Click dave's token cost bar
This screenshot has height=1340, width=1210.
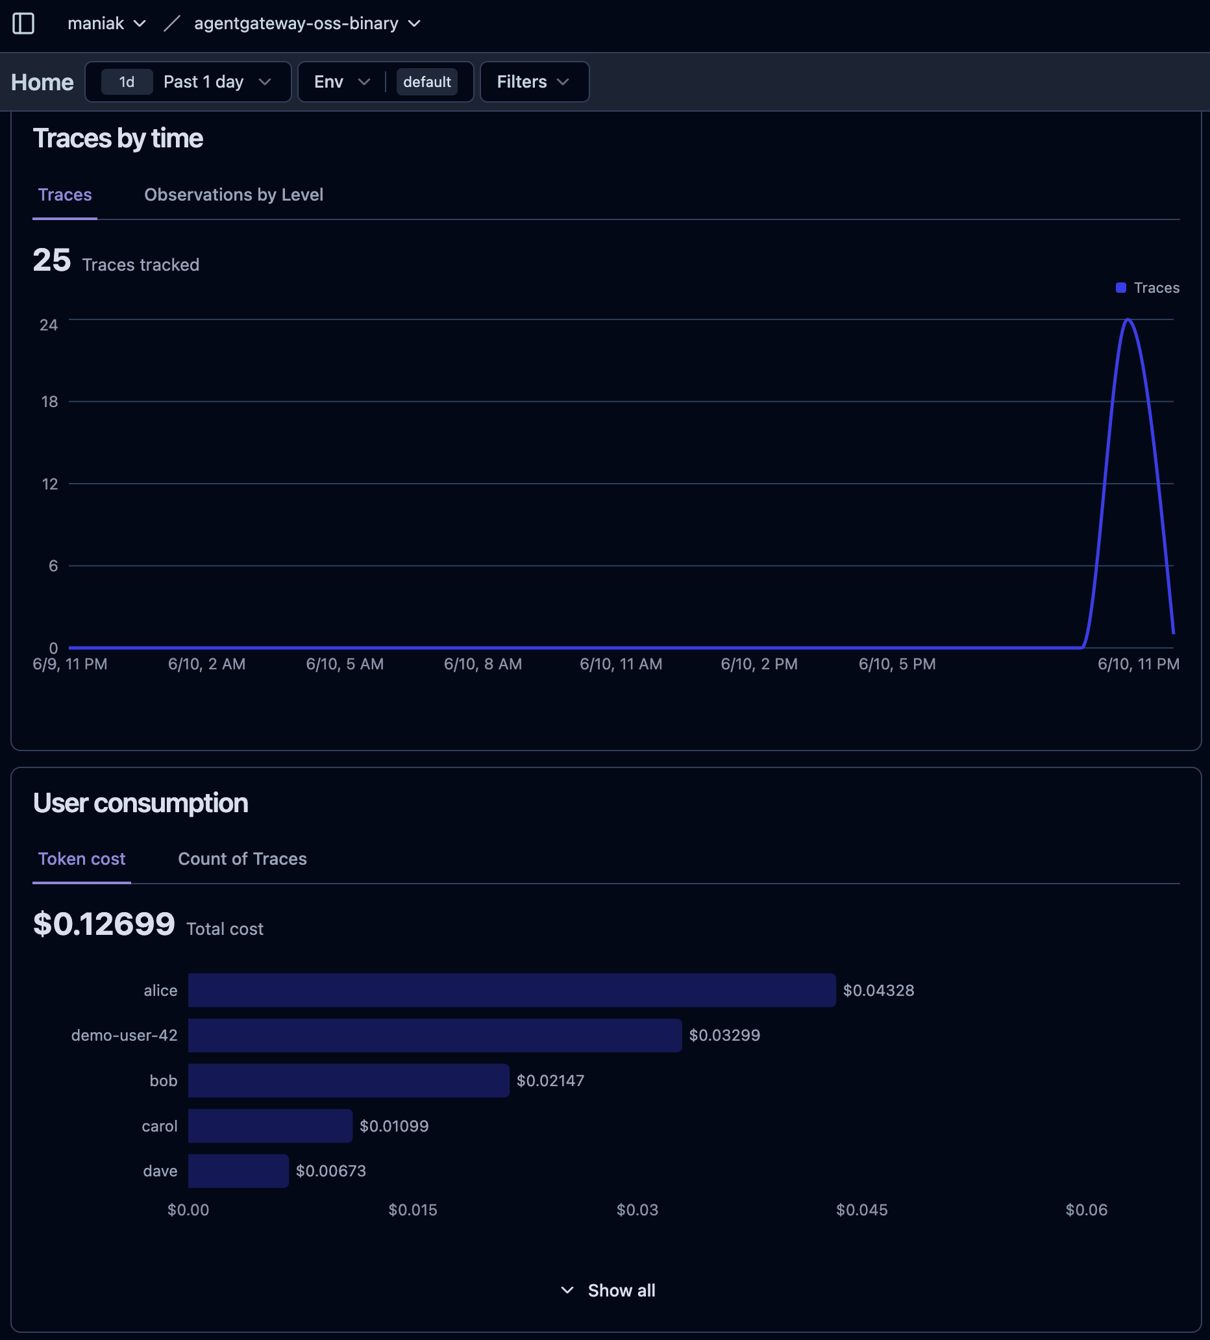coord(238,1171)
